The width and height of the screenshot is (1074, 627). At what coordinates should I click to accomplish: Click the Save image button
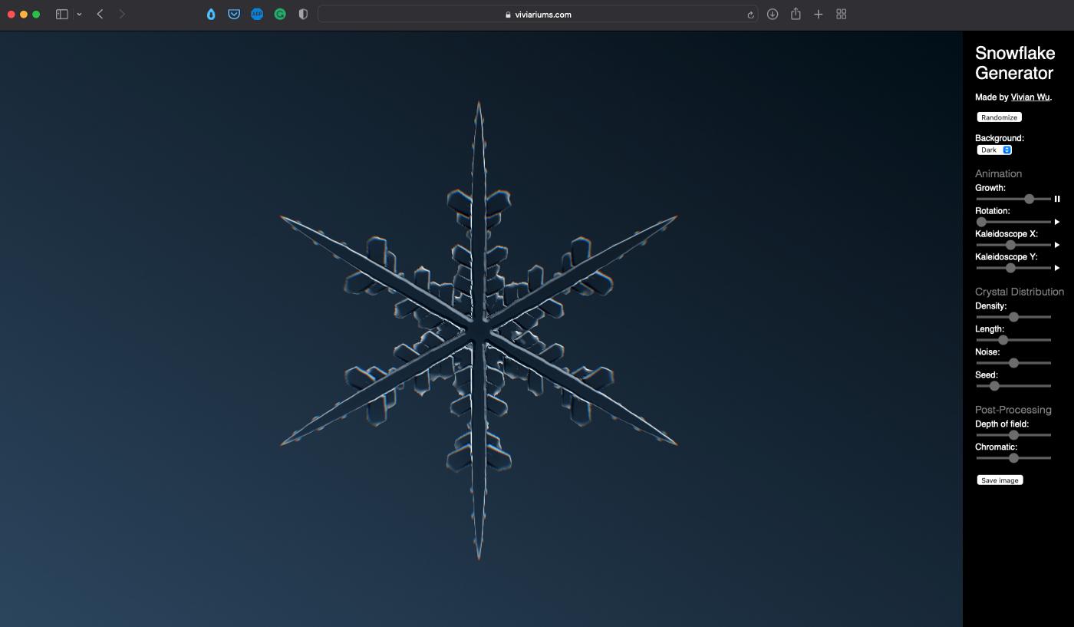coord(1000,480)
